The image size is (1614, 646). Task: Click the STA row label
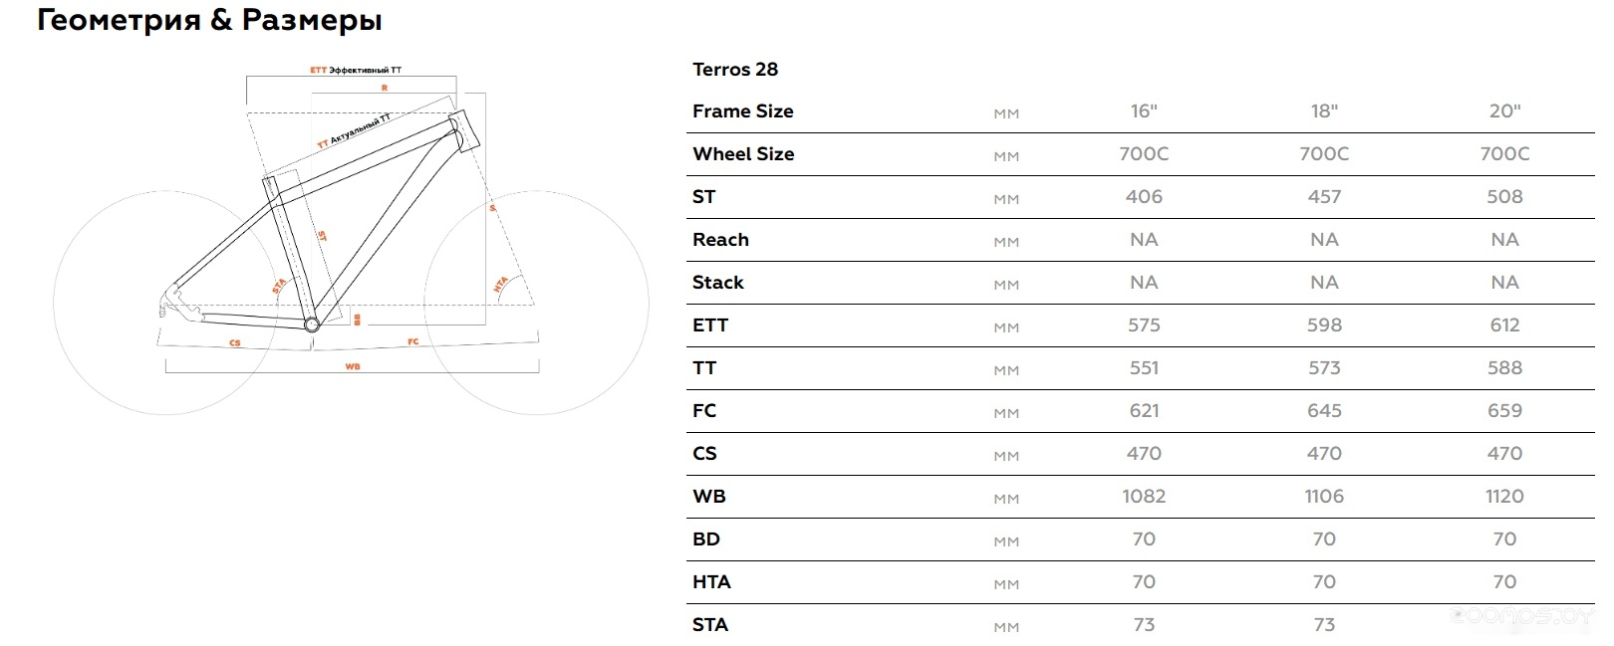[710, 625]
